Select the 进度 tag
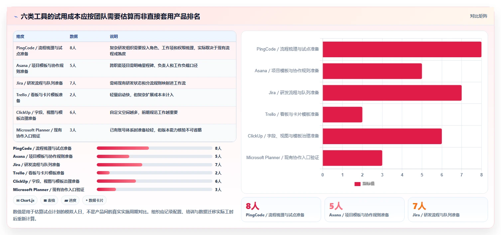 tap(70, 200)
